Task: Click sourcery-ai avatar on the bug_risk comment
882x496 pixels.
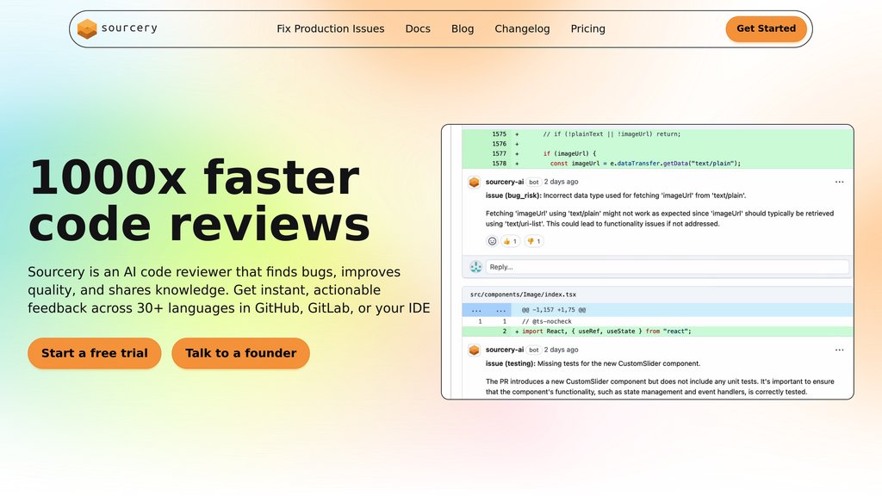Action: [x=475, y=183]
